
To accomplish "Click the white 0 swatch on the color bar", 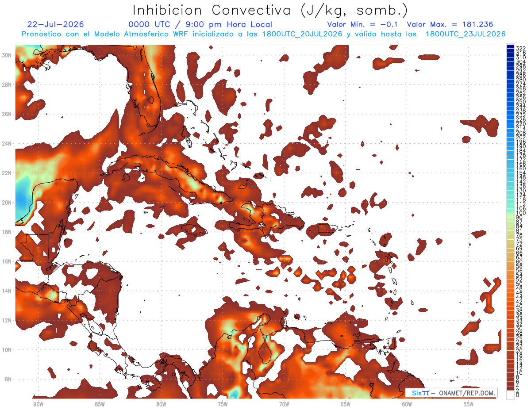I will (x=510, y=395).
